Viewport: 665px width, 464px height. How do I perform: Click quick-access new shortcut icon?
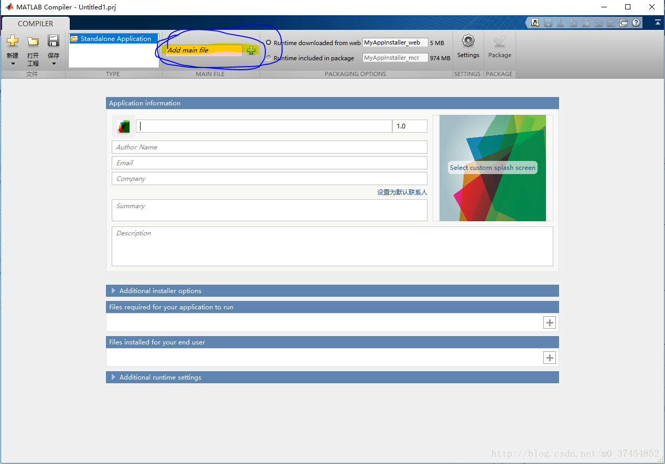[535, 23]
